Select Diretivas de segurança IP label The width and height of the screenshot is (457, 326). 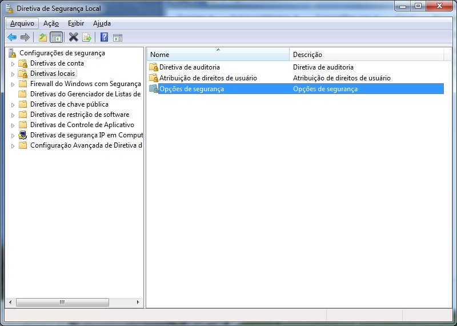[87, 135]
